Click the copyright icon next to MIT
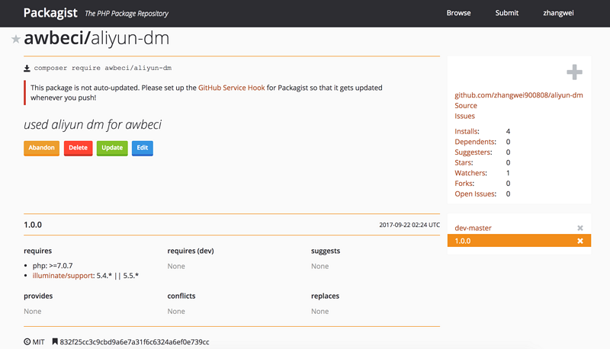Image resolution: width=610 pixels, height=349 pixels. coord(27,342)
